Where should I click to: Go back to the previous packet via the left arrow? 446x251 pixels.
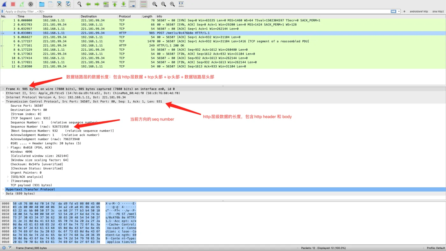click(88, 4)
